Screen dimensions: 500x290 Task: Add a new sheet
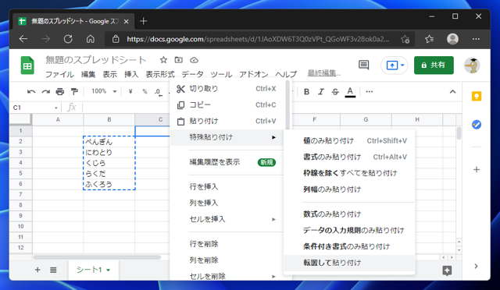click(x=37, y=270)
